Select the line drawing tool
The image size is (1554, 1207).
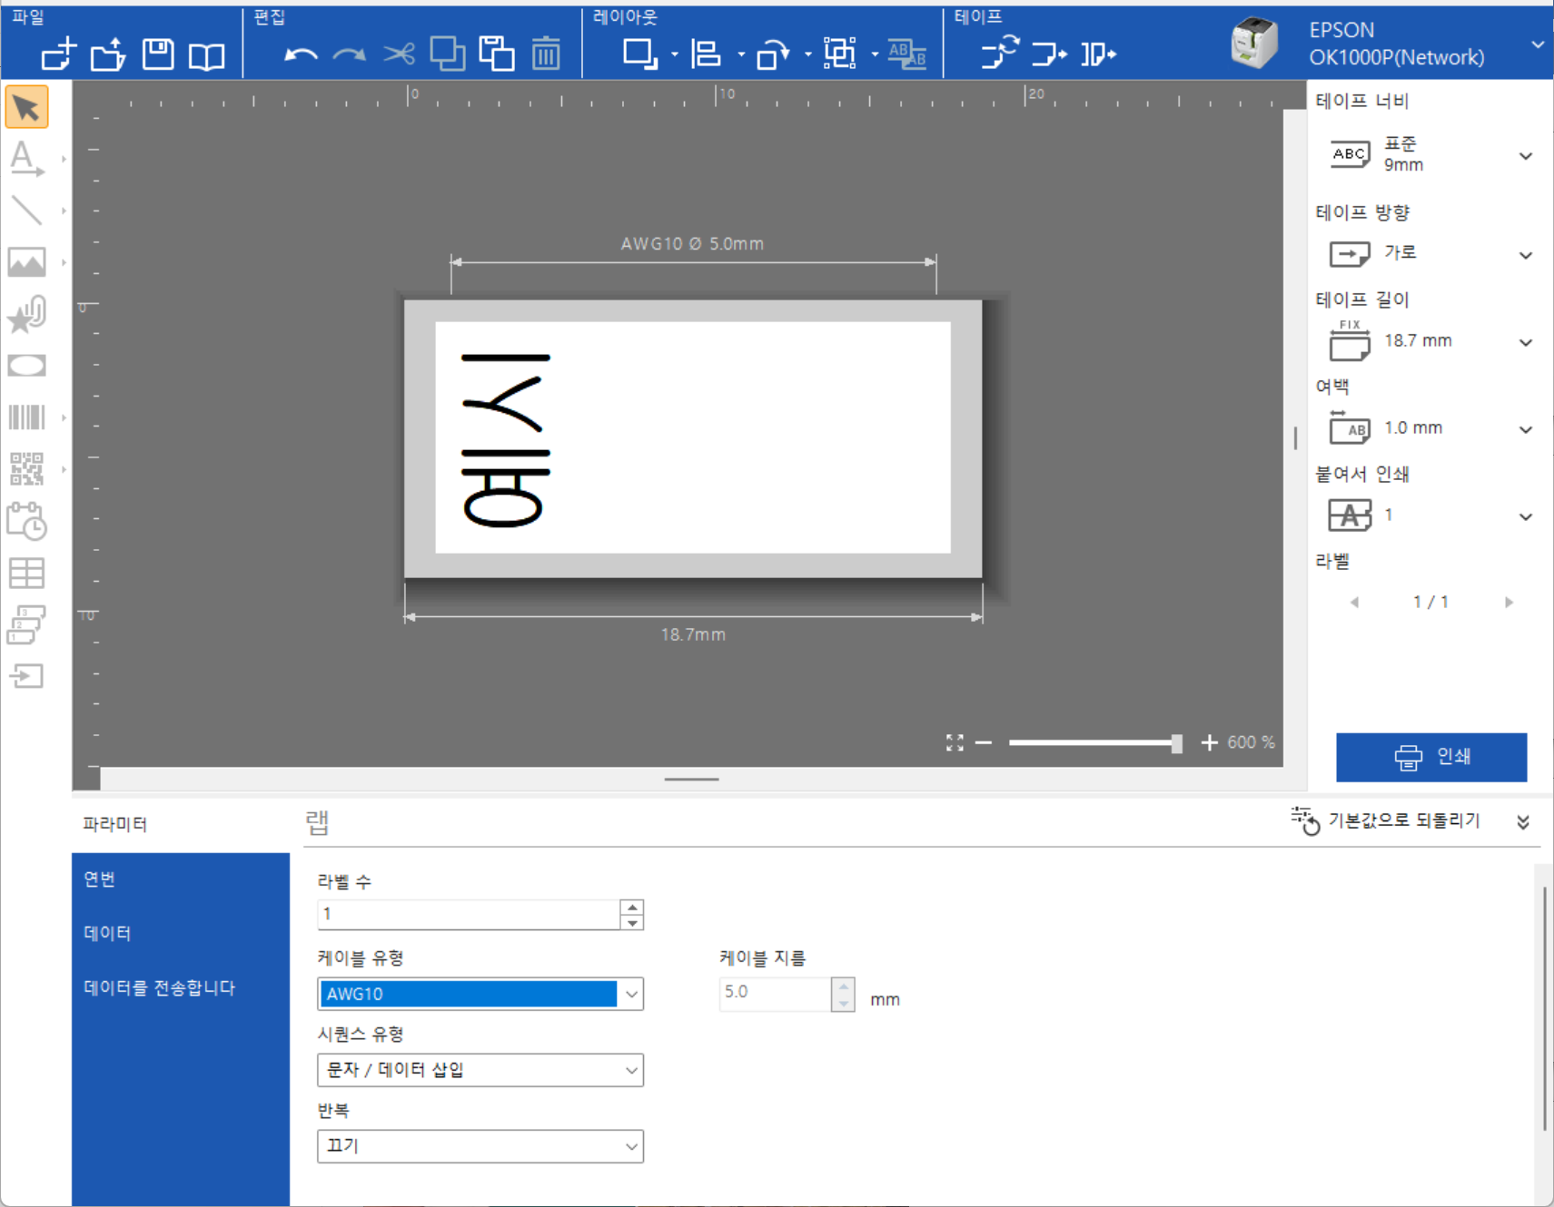(26, 211)
